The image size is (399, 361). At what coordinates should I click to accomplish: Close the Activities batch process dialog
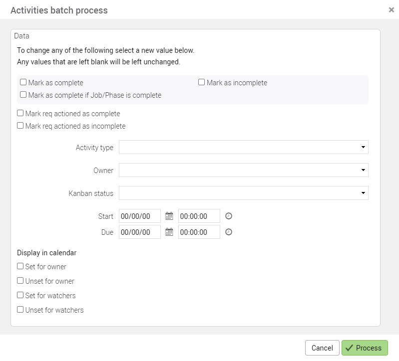tap(391, 10)
